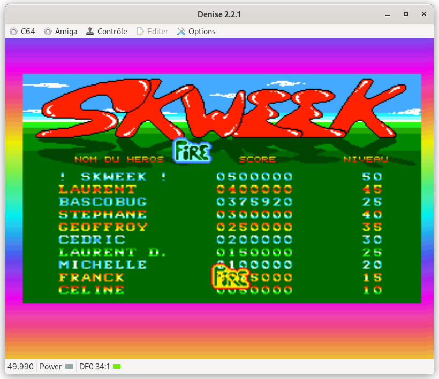Open the Editer menu
Viewport: 439px width, 379px height.
pyautogui.click(x=152, y=32)
